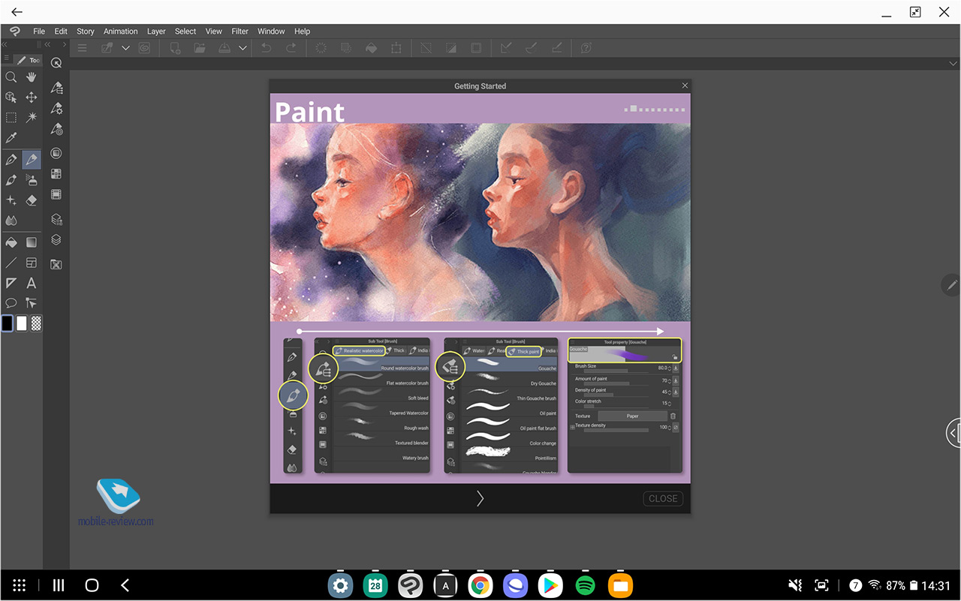The height and width of the screenshot is (601, 961).
Task: Select the Eyedropper tool
Action: (11, 138)
